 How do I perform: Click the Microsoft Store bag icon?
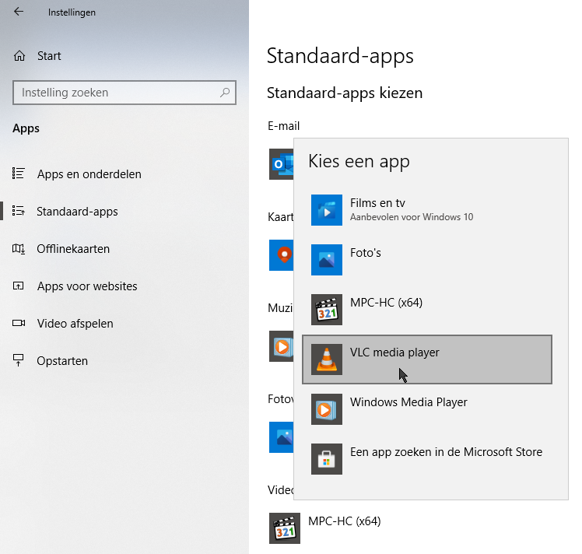(x=327, y=459)
